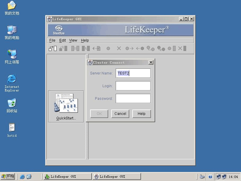Click the left arrow to circle icon

pyautogui.click(x=140, y=49)
